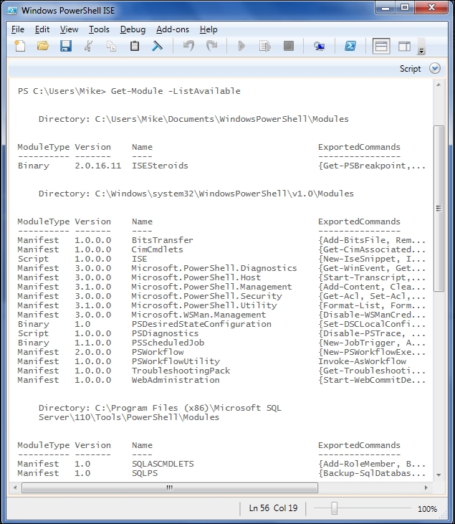Viewport: 455px width, 524px height.
Task: Click the Script pane label
Action: [x=411, y=69]
